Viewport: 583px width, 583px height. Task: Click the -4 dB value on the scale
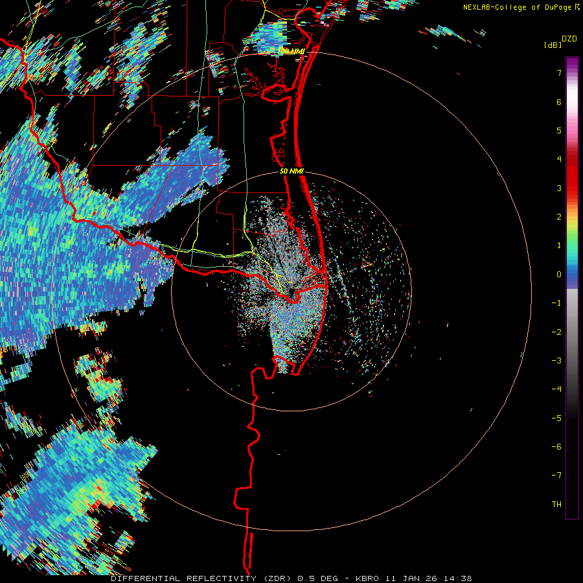point(556,389)
